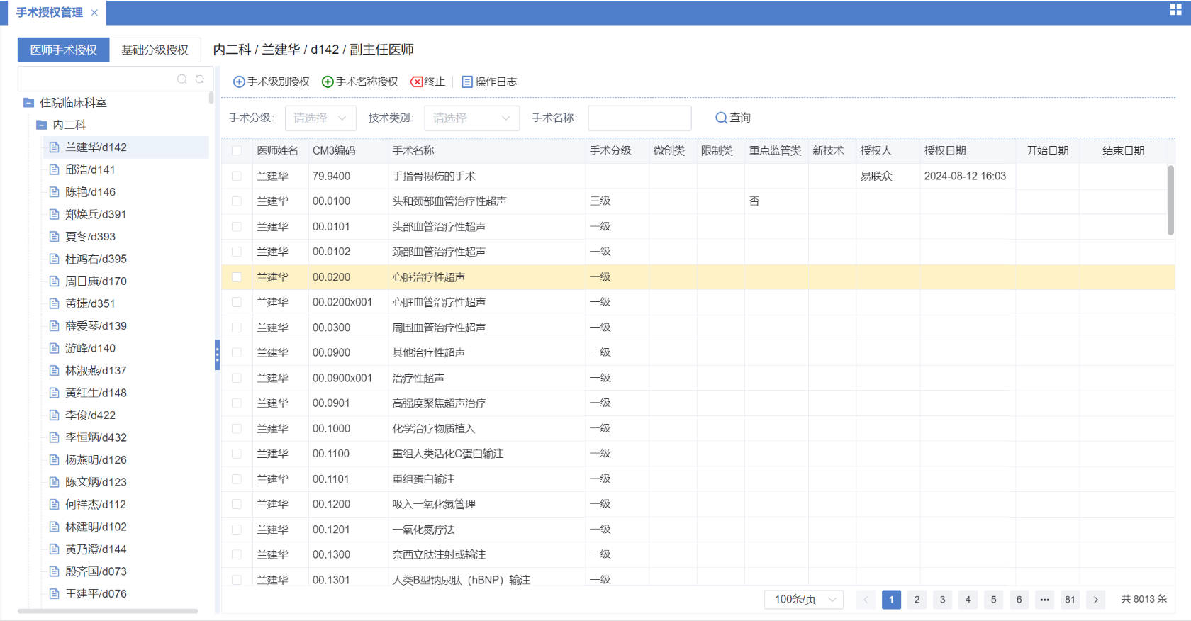Check the row for 周围血管治疗性超声
1191x621 pixels.
[x=237, y=328]
